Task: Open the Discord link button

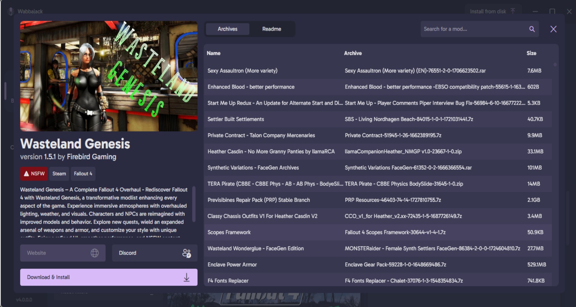Action: point(154,253)
